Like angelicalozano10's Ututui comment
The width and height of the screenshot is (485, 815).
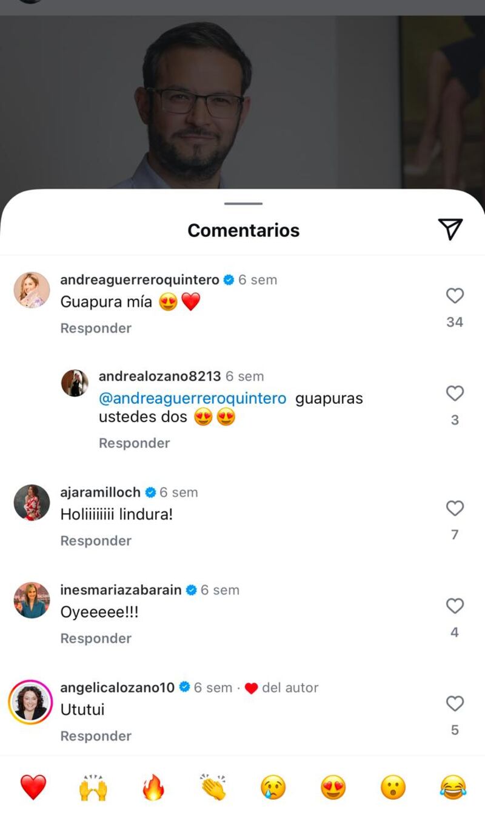[455, 704]
